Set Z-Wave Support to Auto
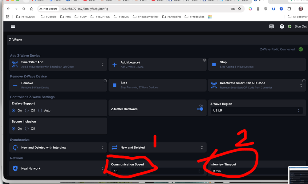The width and height of the screenshot is (308, 184). pos(40,111)
